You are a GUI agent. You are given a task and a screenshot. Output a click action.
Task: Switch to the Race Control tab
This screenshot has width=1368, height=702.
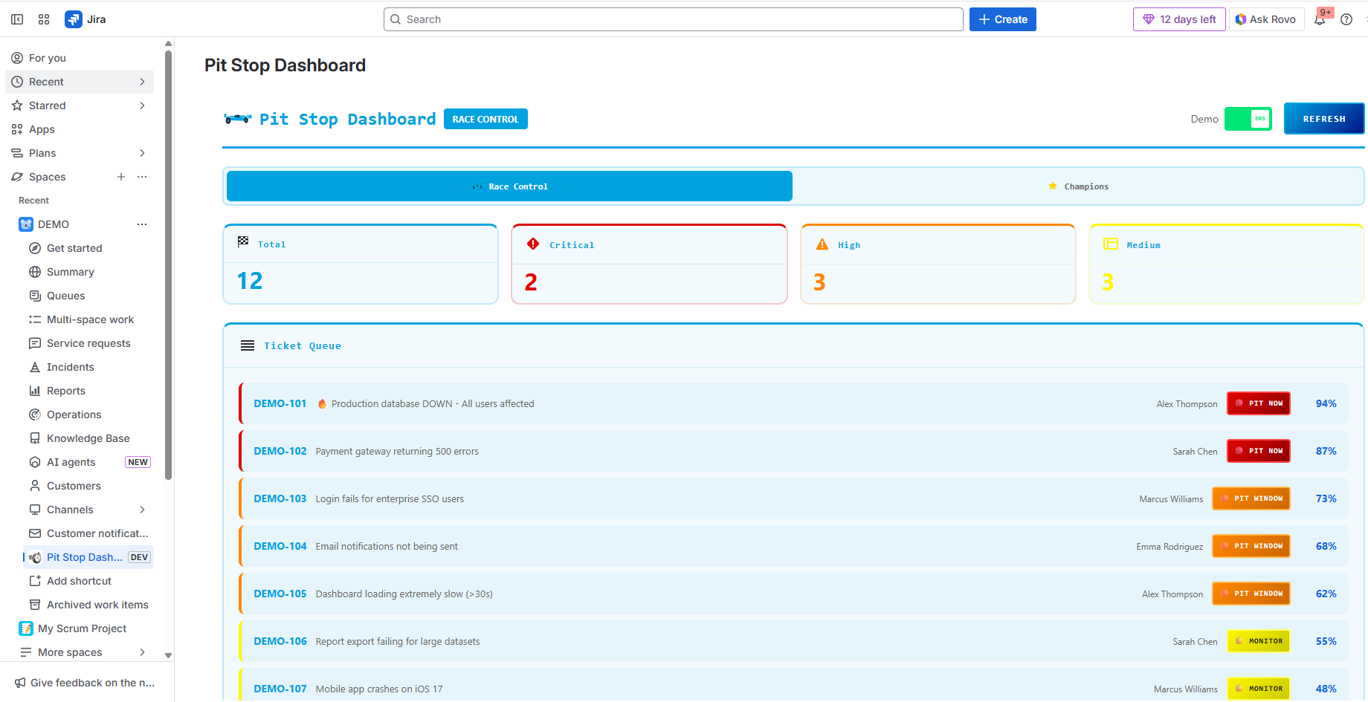(509, 186)
